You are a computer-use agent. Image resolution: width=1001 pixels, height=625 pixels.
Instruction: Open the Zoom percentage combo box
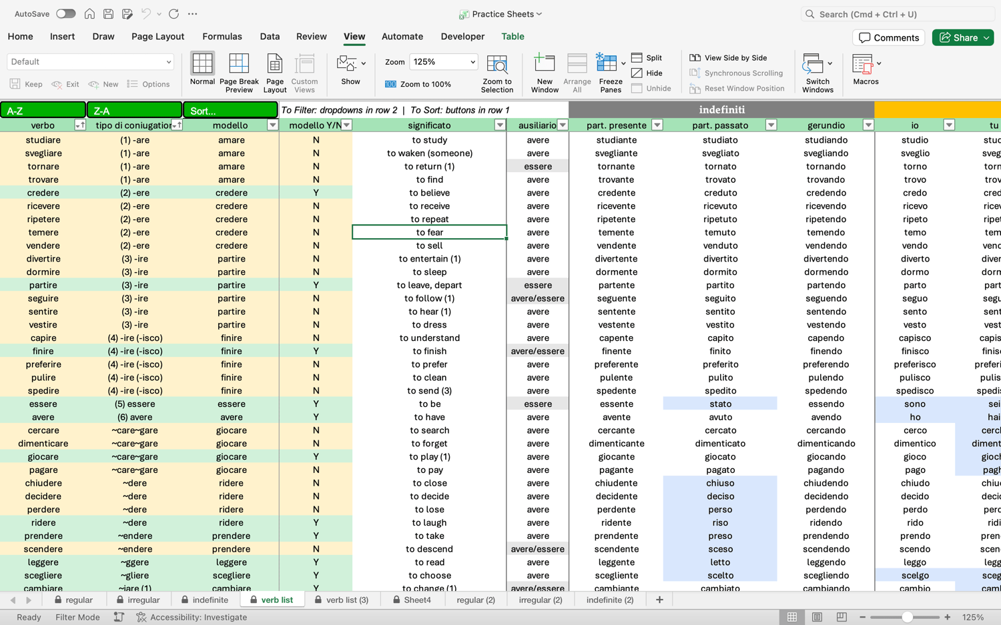point(443,61)
